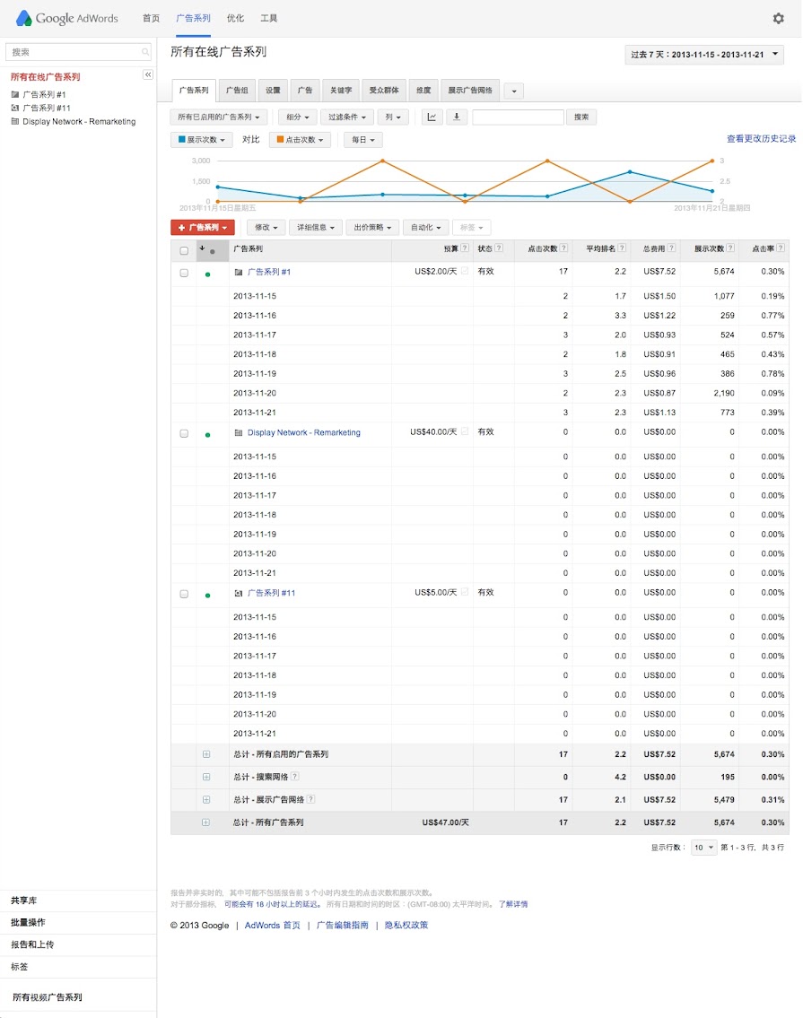Screen dimensions: 803x1018
Task: Click the help icon next to 展示次数 header
Action: click(x=730, y=248)
